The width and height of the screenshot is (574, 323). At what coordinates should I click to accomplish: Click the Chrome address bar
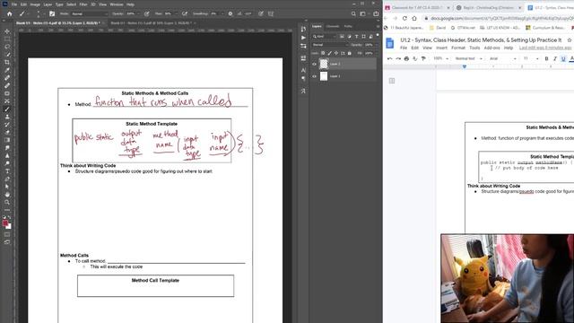click(500, 18)
